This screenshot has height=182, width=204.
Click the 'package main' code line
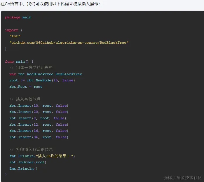click(18, 17)
